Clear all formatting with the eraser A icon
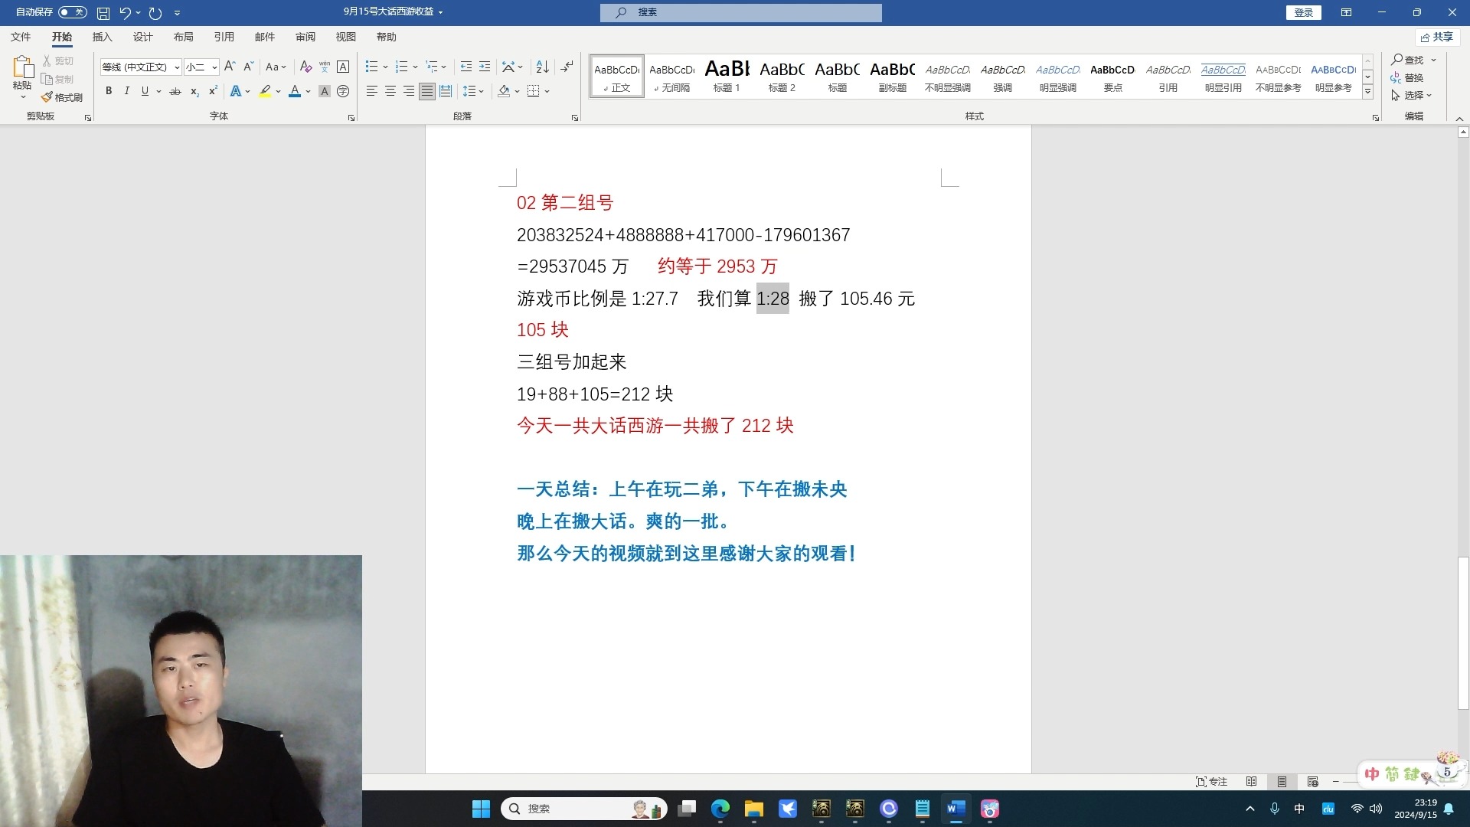1470x827 pixels. click(x=305, y=67)
